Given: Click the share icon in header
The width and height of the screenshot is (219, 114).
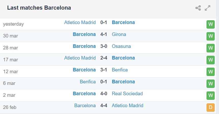Looking at the screenshot, I should click(198, 8).
